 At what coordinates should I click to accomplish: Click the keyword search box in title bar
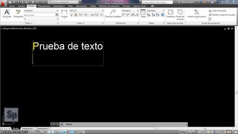(x=157, y=2)
